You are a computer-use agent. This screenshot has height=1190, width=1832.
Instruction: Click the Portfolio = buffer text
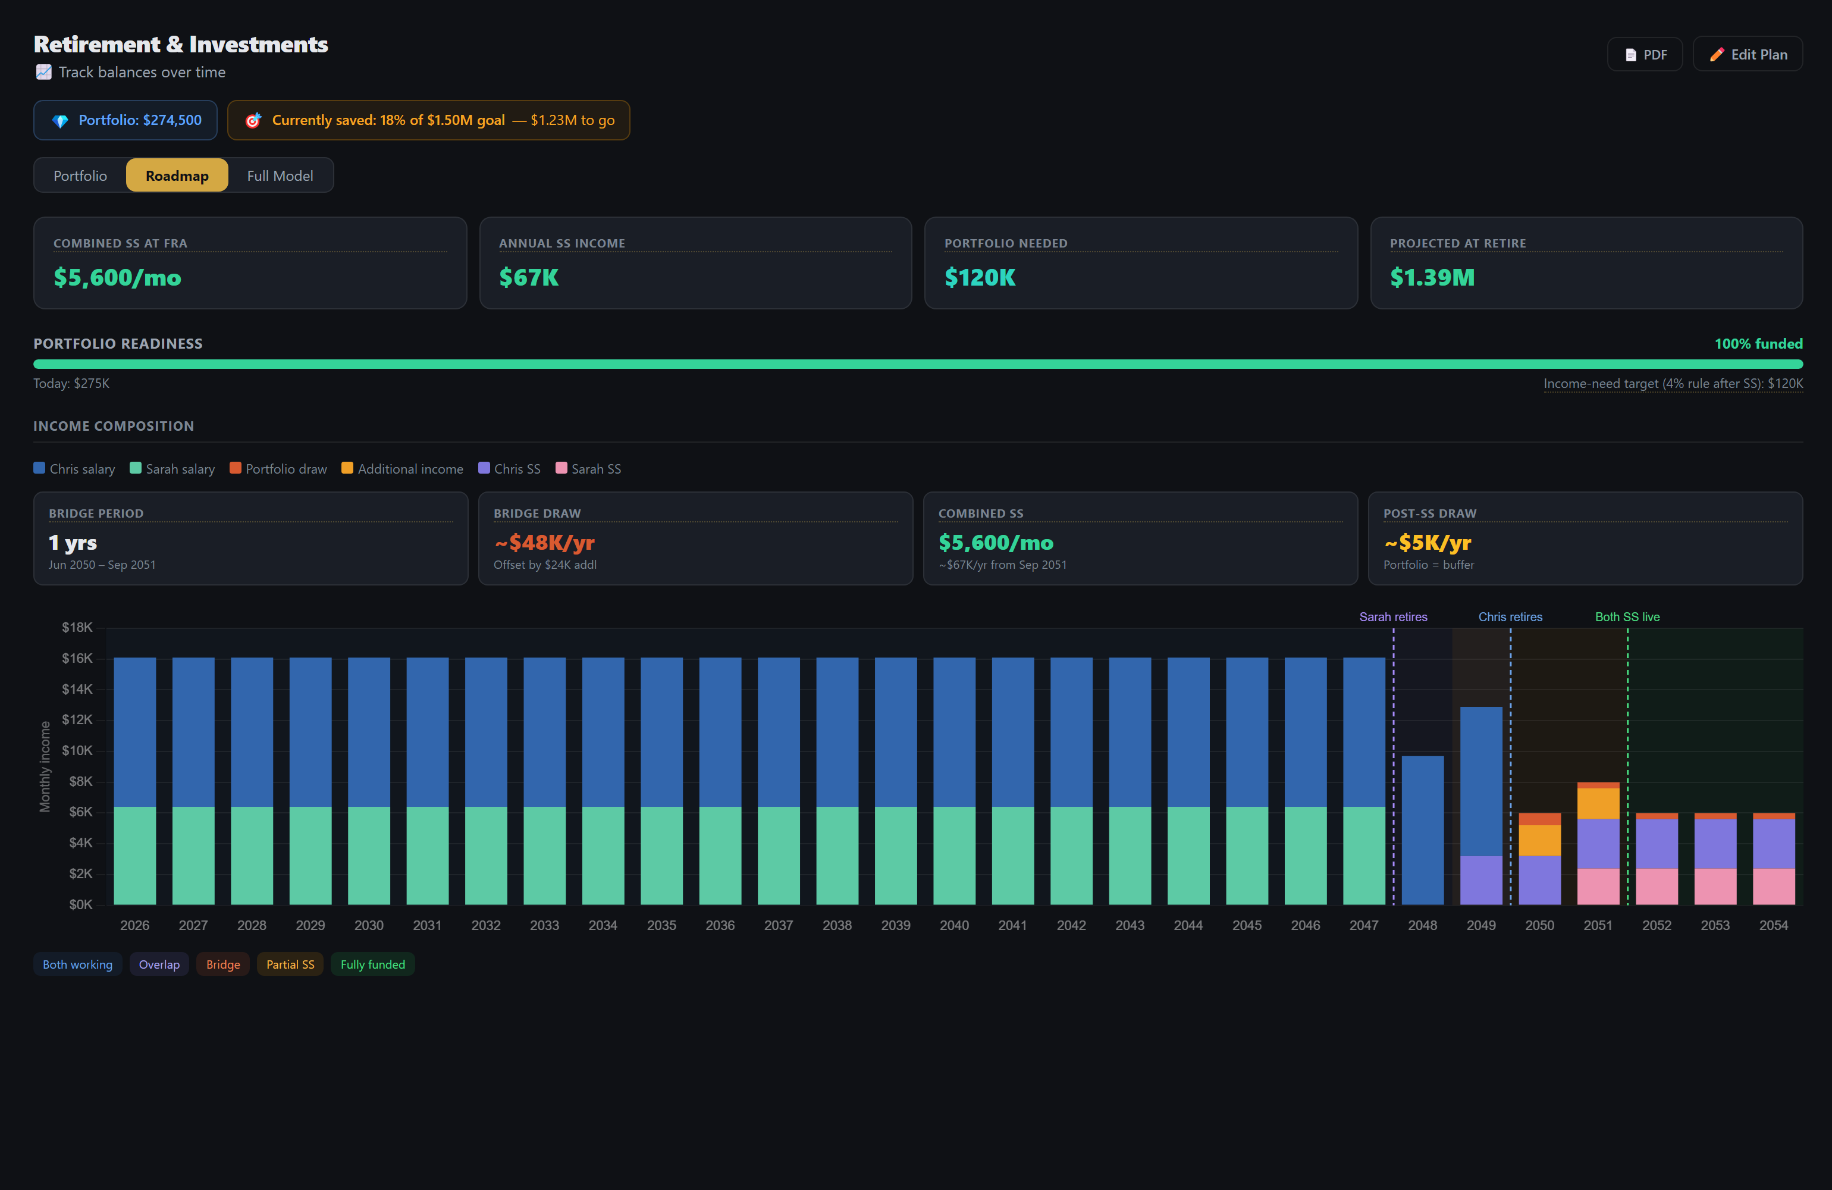[x=1429, y=565]
